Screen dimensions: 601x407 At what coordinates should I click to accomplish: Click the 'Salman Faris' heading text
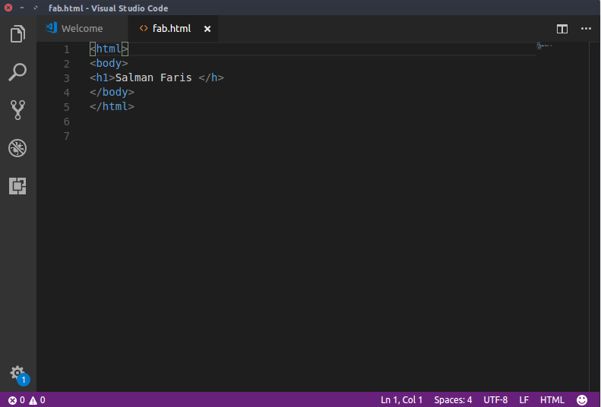click(x=153, y=77)
